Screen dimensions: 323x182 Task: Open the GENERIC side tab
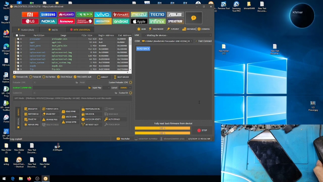tap(18, 111)
